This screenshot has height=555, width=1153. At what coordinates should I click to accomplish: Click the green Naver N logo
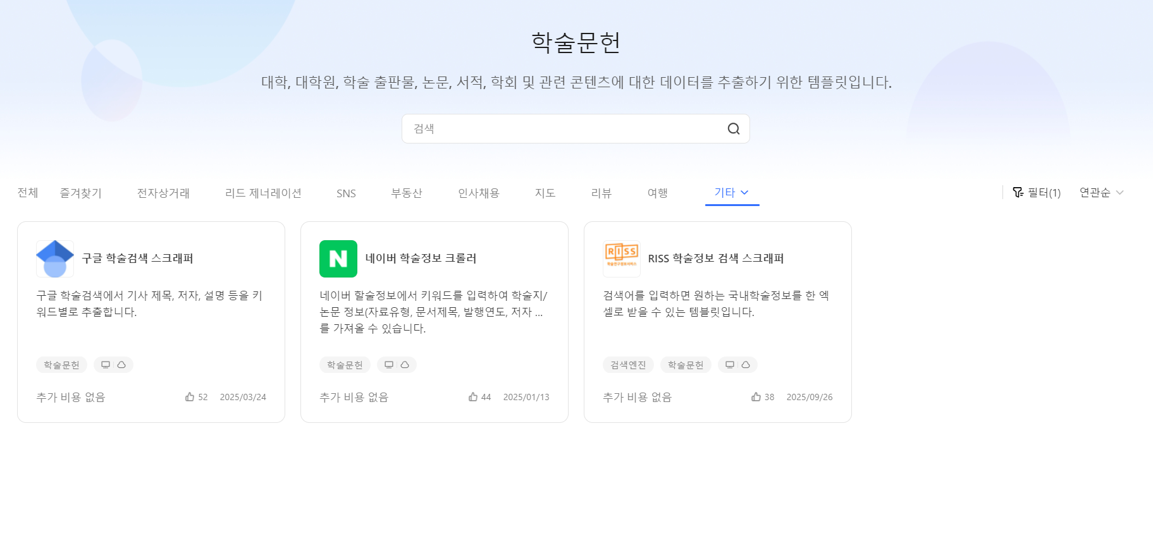coord(338,259)
